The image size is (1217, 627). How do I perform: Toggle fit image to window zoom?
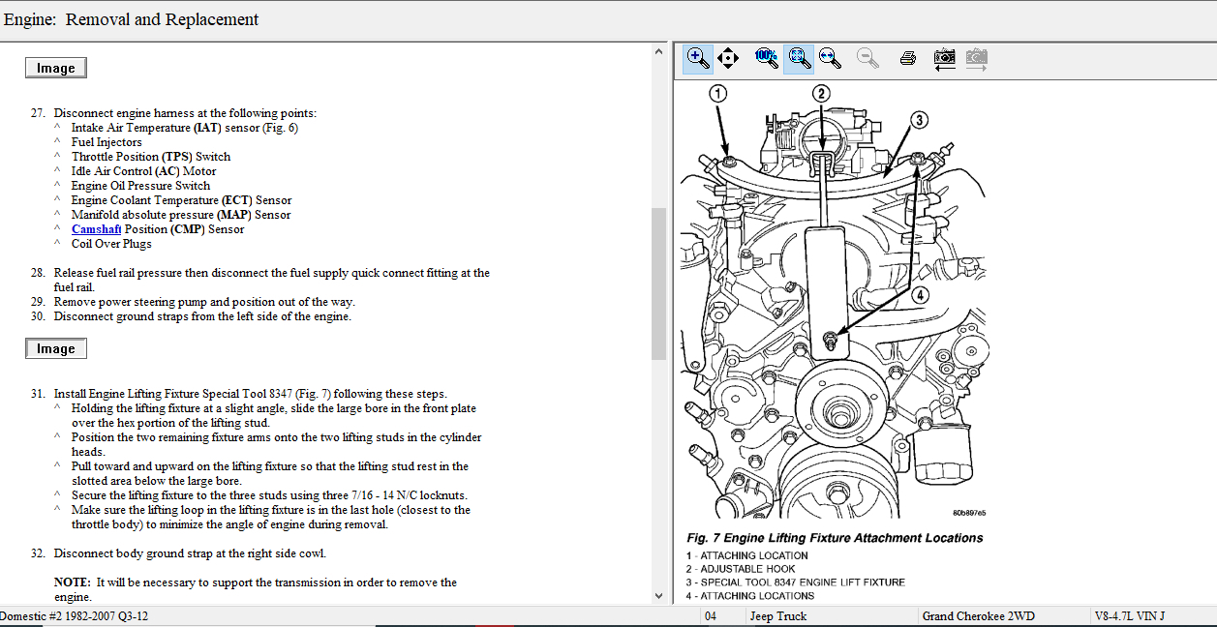(x=799, y=58)
